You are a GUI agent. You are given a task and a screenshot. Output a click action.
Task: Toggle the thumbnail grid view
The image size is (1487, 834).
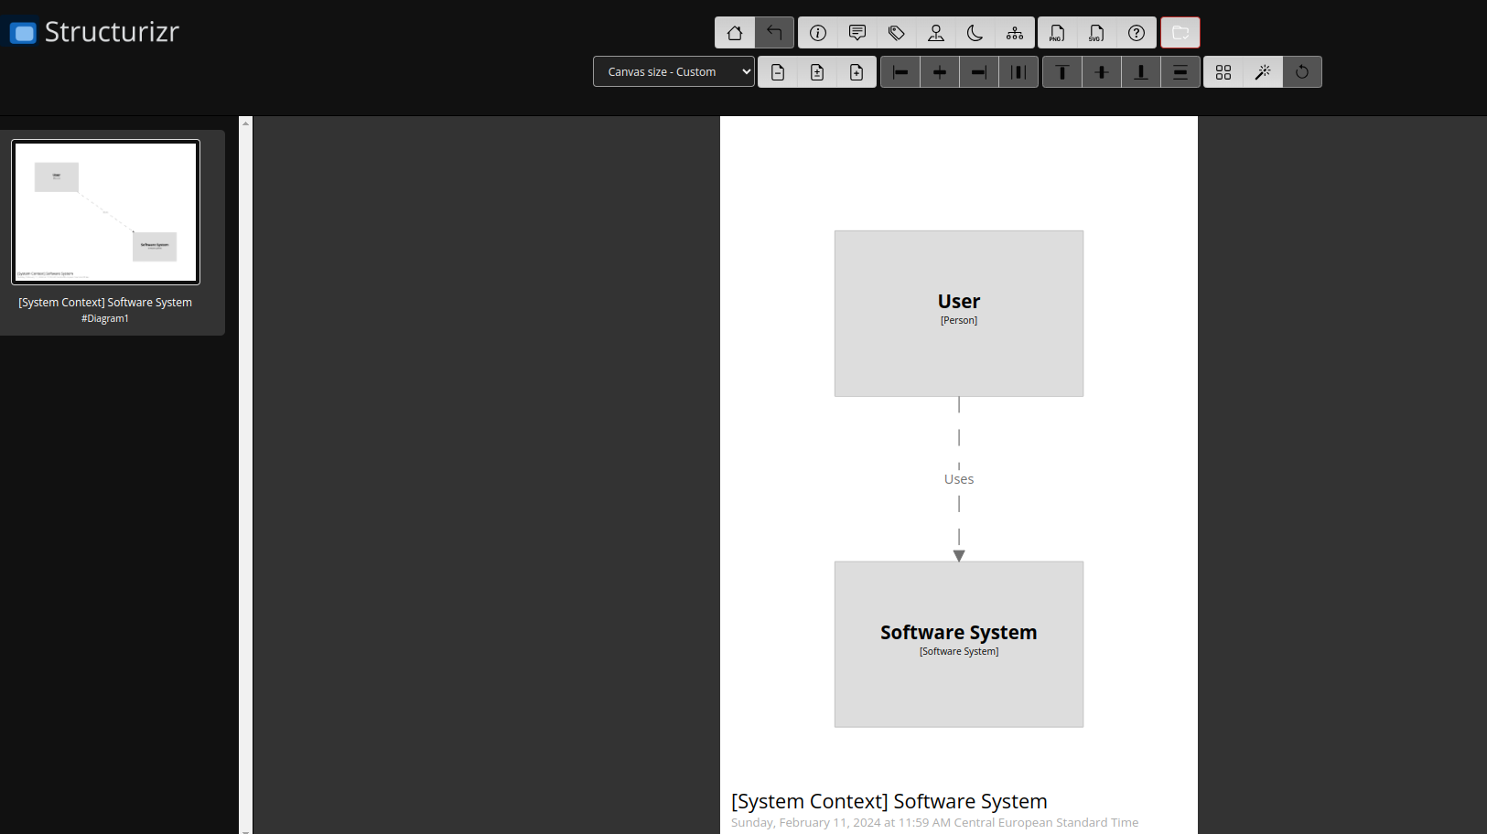pos(1223,71)
